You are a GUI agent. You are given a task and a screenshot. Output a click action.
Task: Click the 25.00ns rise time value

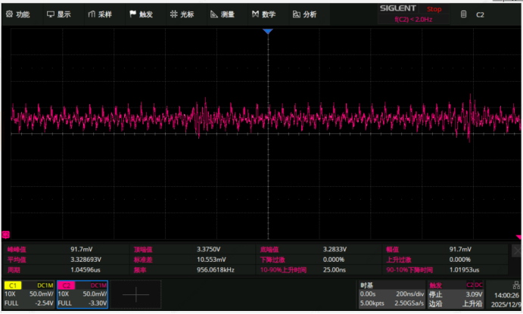335,269
